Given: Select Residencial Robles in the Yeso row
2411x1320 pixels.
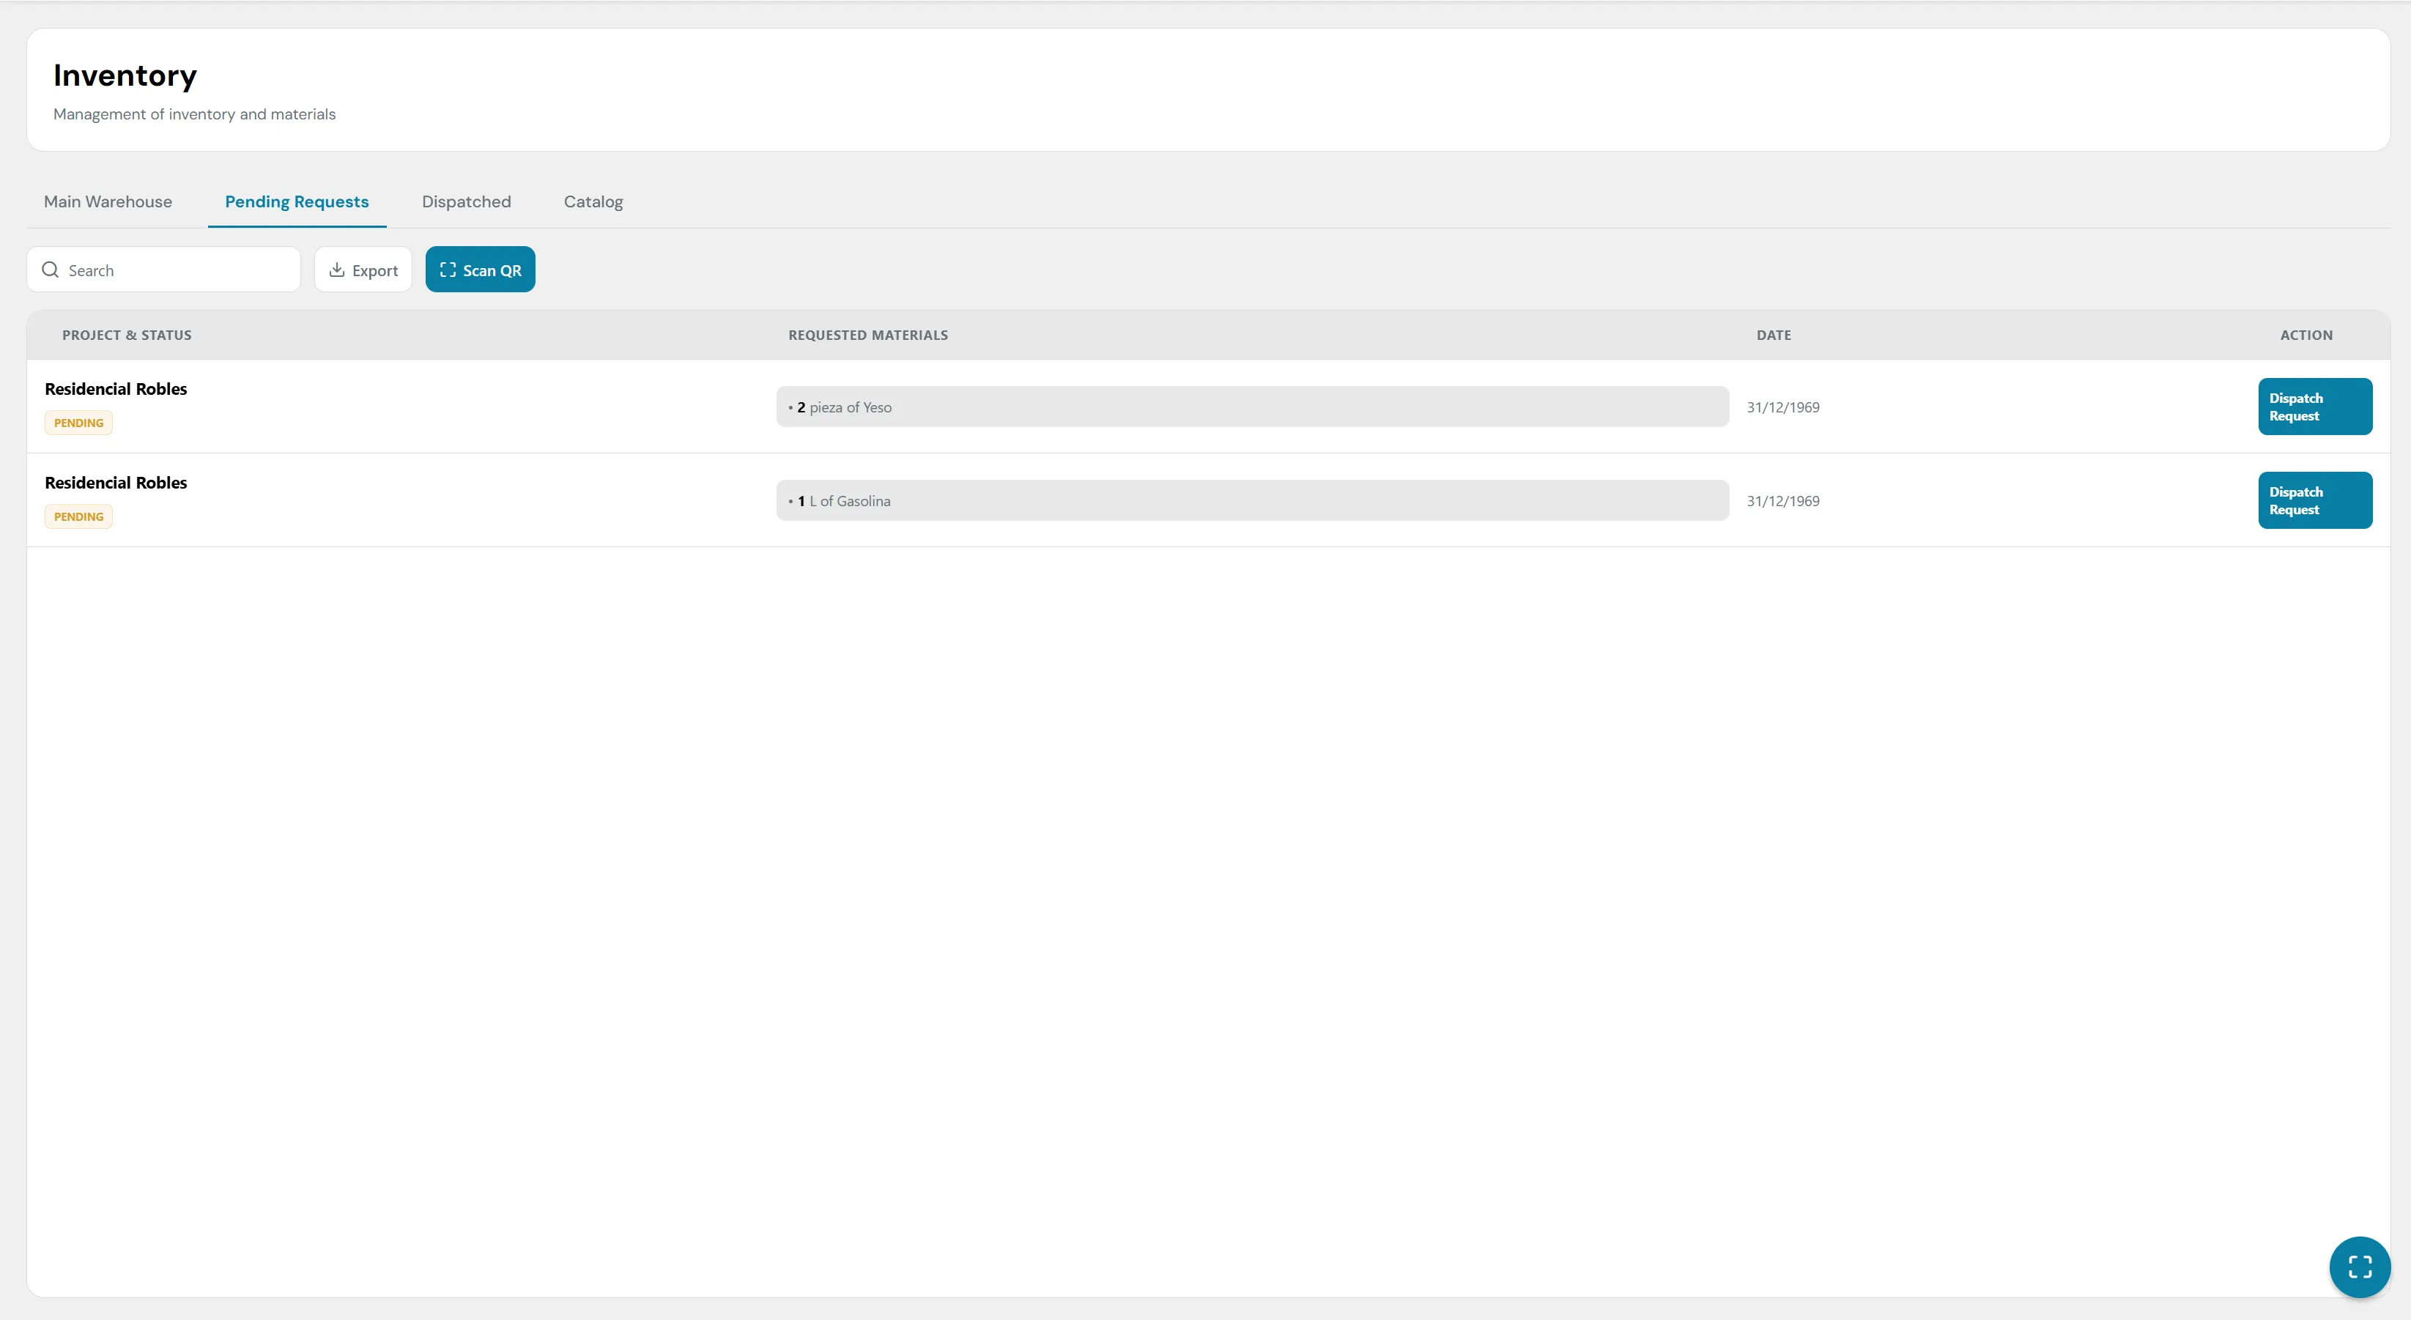Looking at the screenshot, I should [116, 388].
